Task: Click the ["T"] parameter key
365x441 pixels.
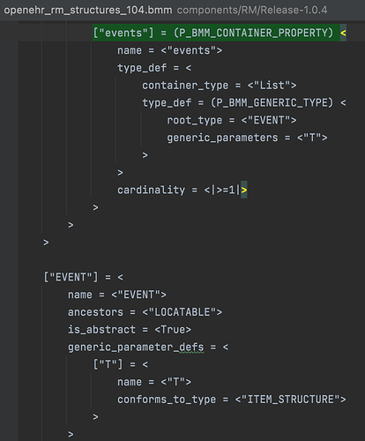Action: click(108, 364)
